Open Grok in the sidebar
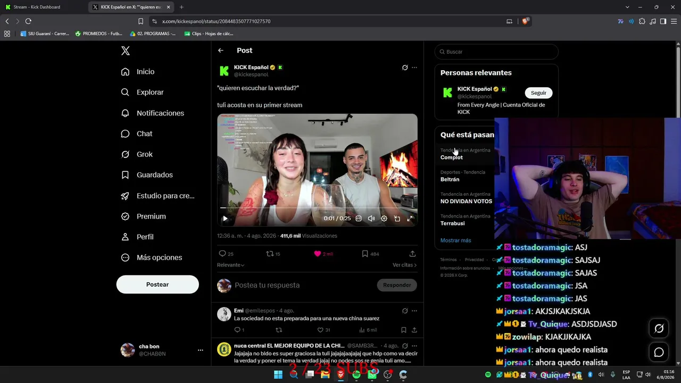 click(137, 154)
